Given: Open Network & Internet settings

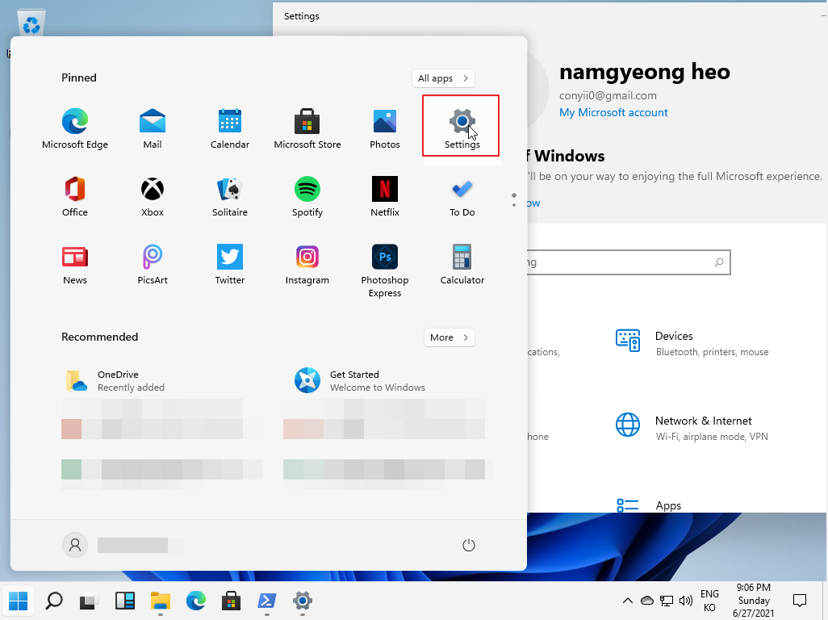Looking at the screenshot, I should point(692,427).
